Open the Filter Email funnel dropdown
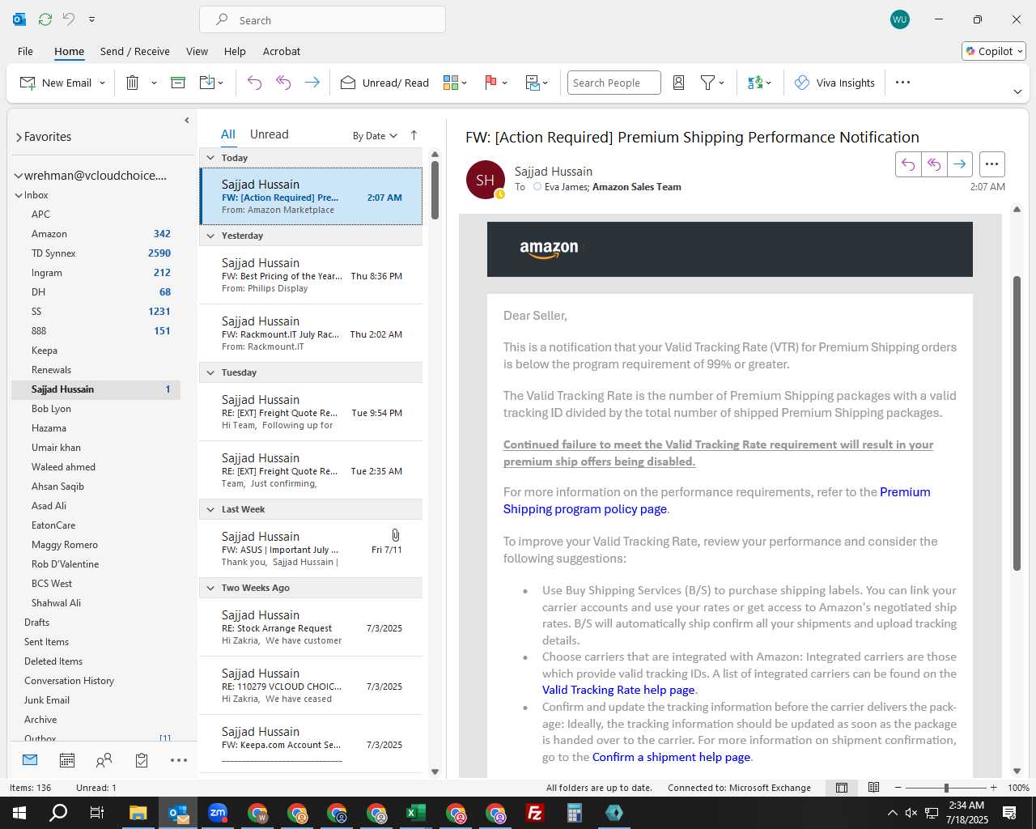The image size is (1036, 829). (x=712, y=83)
